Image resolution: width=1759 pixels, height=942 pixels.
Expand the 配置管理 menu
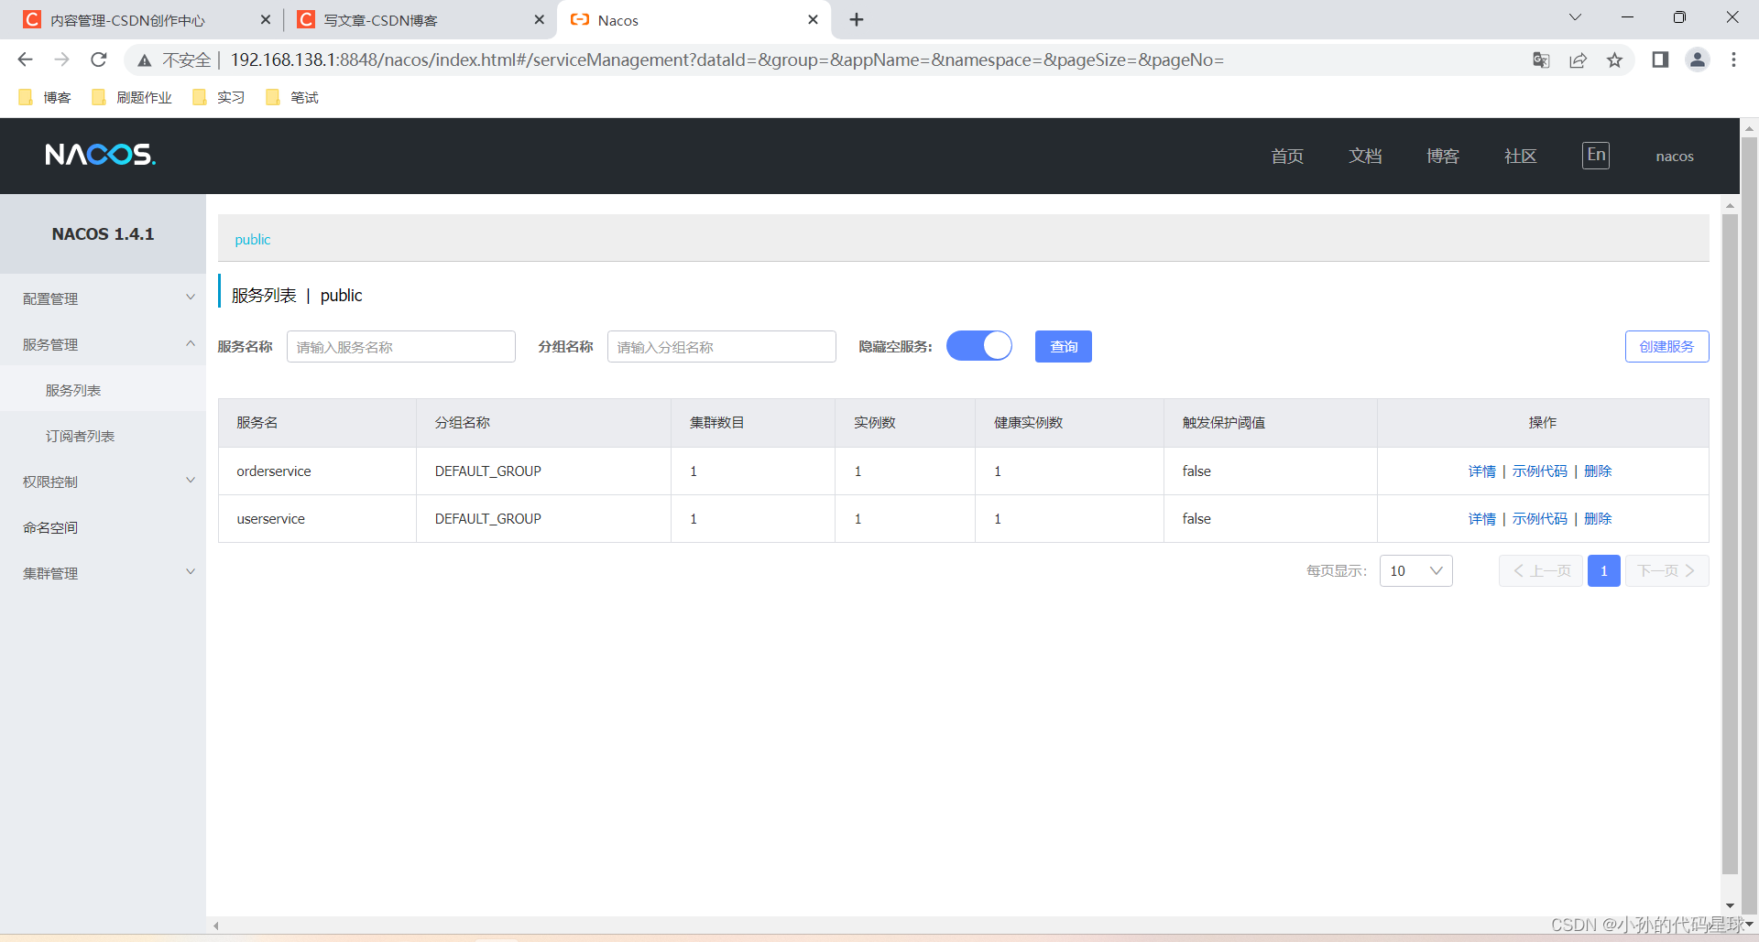[x=103, y=298]
